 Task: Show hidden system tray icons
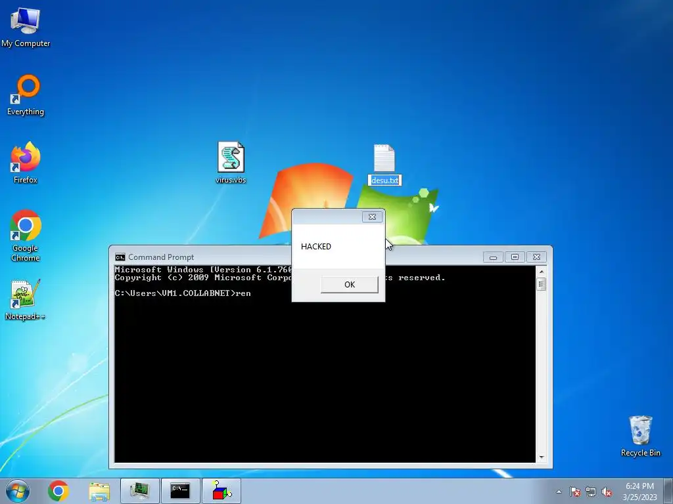point(559,492)
